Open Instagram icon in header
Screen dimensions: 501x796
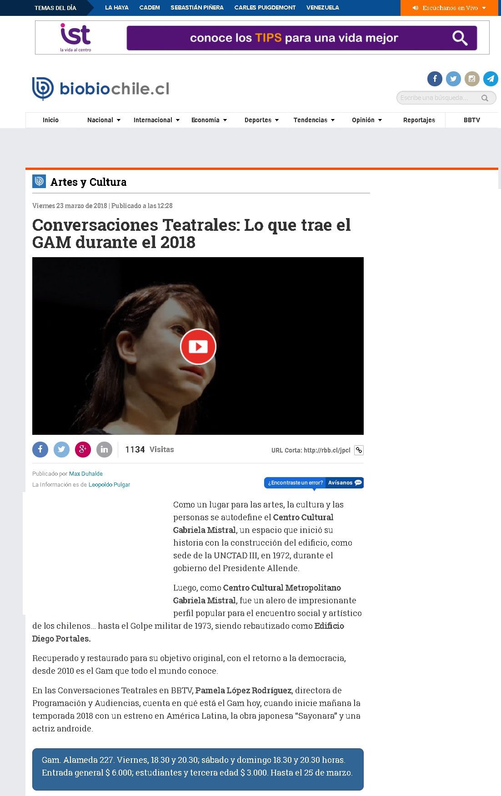coord(472,79)
